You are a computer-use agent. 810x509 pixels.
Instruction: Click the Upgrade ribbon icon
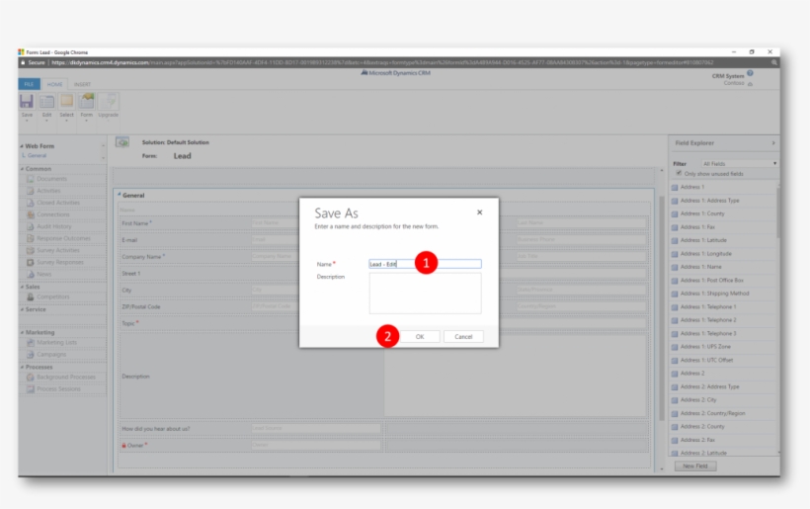pos(108,101)
